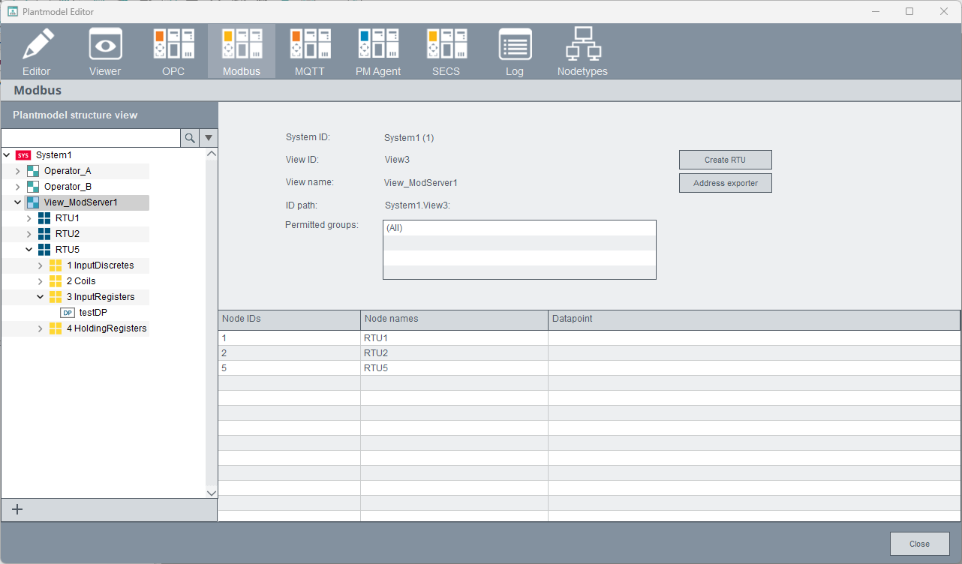Open the MQTT module
The height and width of the screenshot is (564, 962).
[x=310, y=51]
